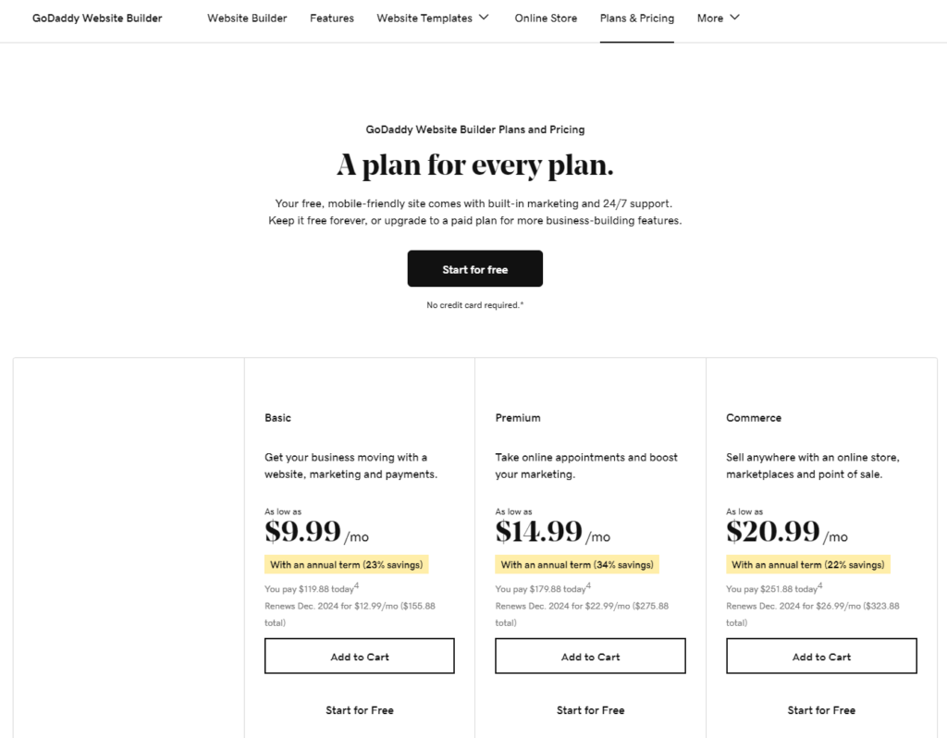Click Start for Free under Commerce plan
Viewport: 947px width, 738px height.
coord(821,709)
